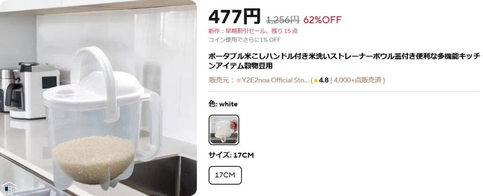The height and width of the screenshot is (196, 483).
Task: Click the サイズ: 17CM label
Action: click(231, 155)
